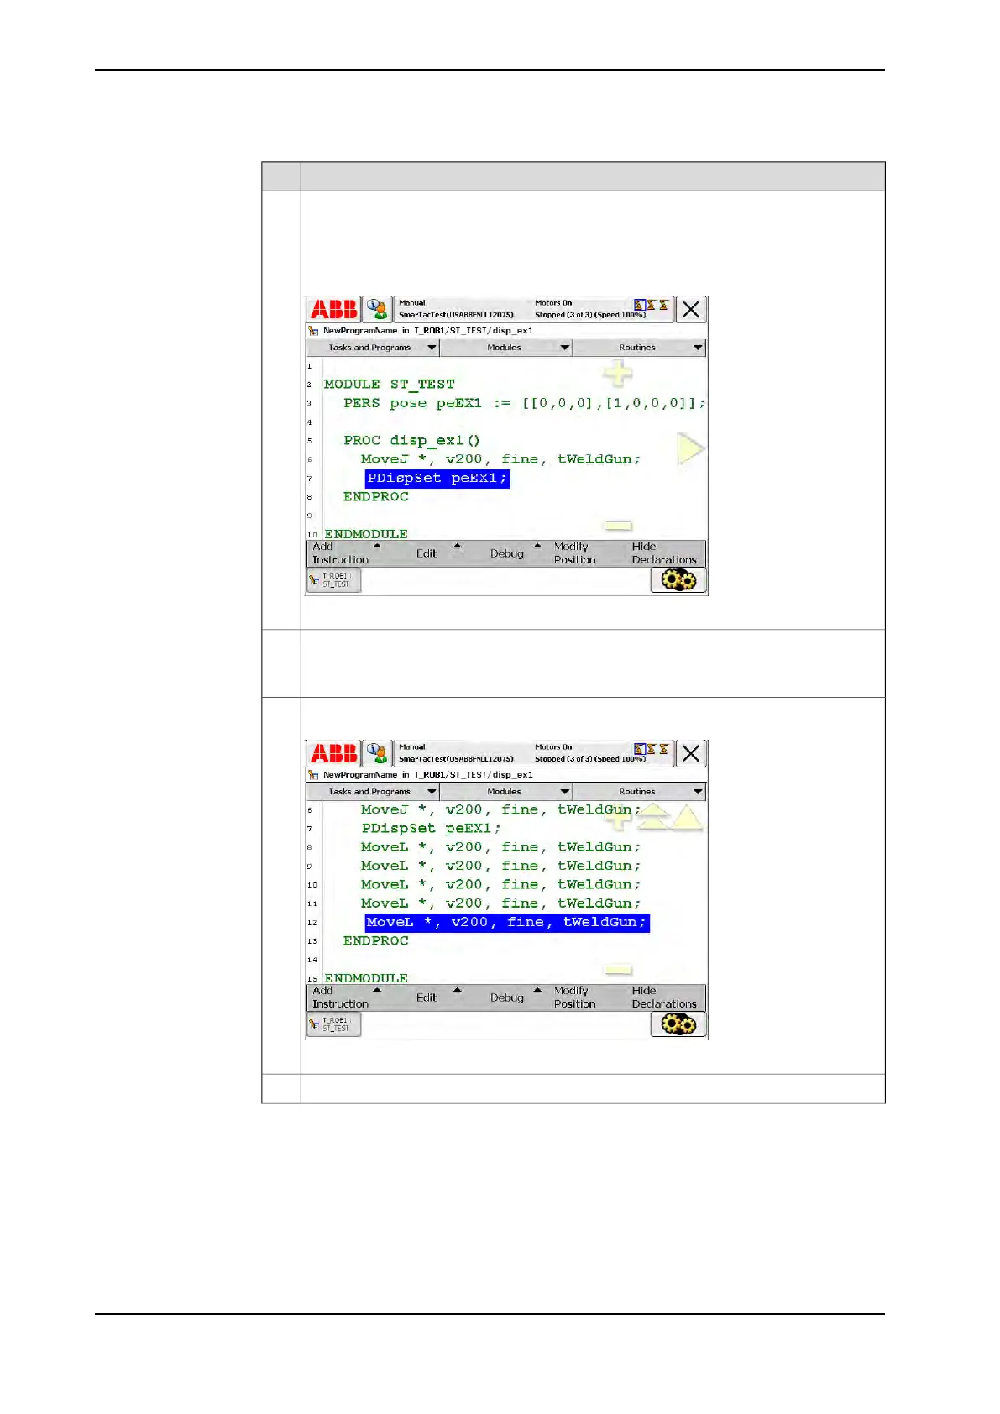
Task: Click Modify Position in MODULE ST_TEST screen
Action: point(575,553)
